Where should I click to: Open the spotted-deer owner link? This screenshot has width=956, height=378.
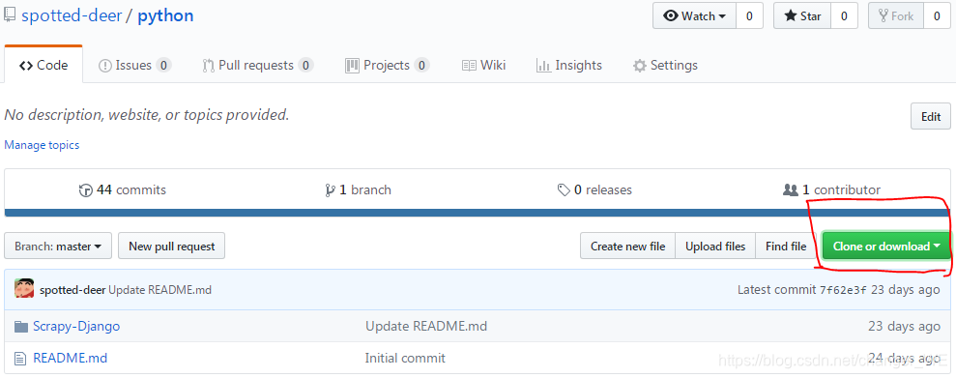[x=71, y=15]
